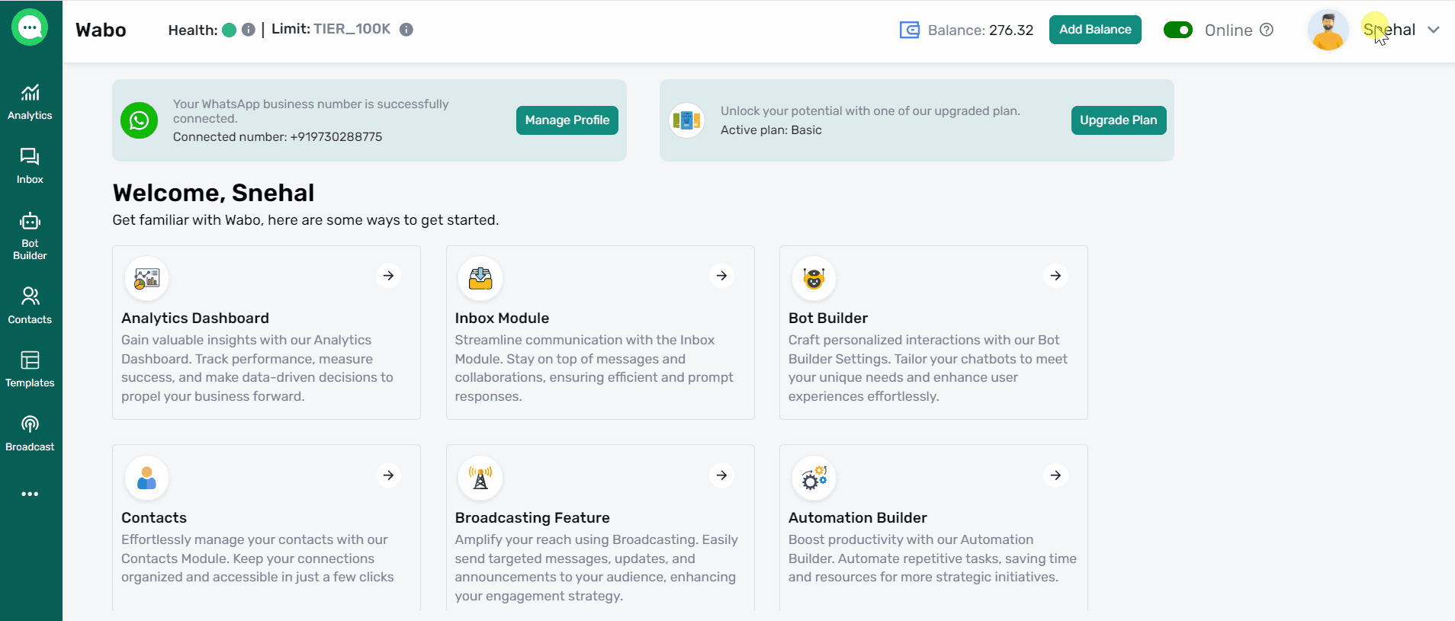Click the Wabo chat logo
1455x621 pixels.
coord(30,28)
